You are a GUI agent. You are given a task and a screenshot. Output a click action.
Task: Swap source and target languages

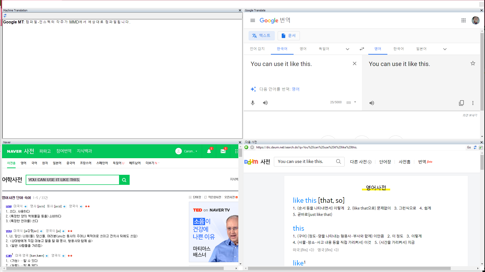click(362, 49)
